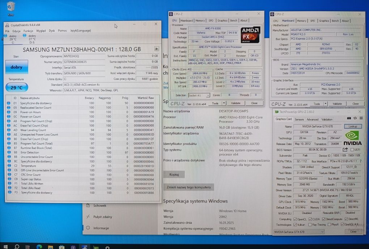This screenshot has height=249, width=369.
Task: Click status circle of Wear Leveling Count row
Action: [x=9, y=130]
